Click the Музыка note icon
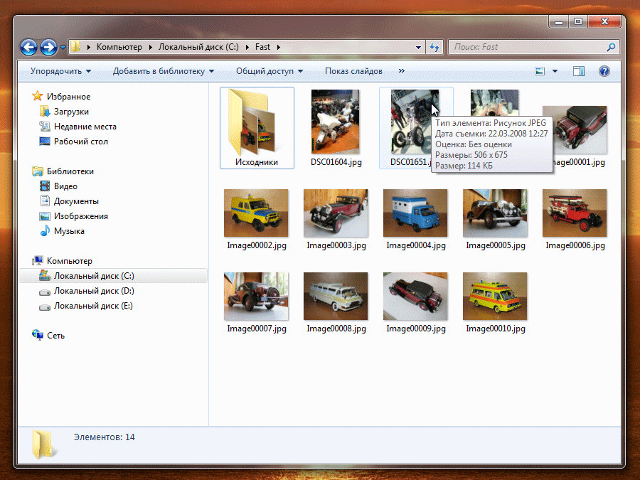The width and height of the screenshot is (640, 480). 45,230
